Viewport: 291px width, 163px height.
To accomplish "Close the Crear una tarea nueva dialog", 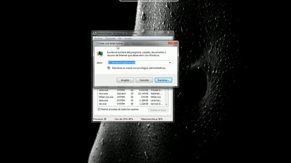I will (x=173, y=43).
